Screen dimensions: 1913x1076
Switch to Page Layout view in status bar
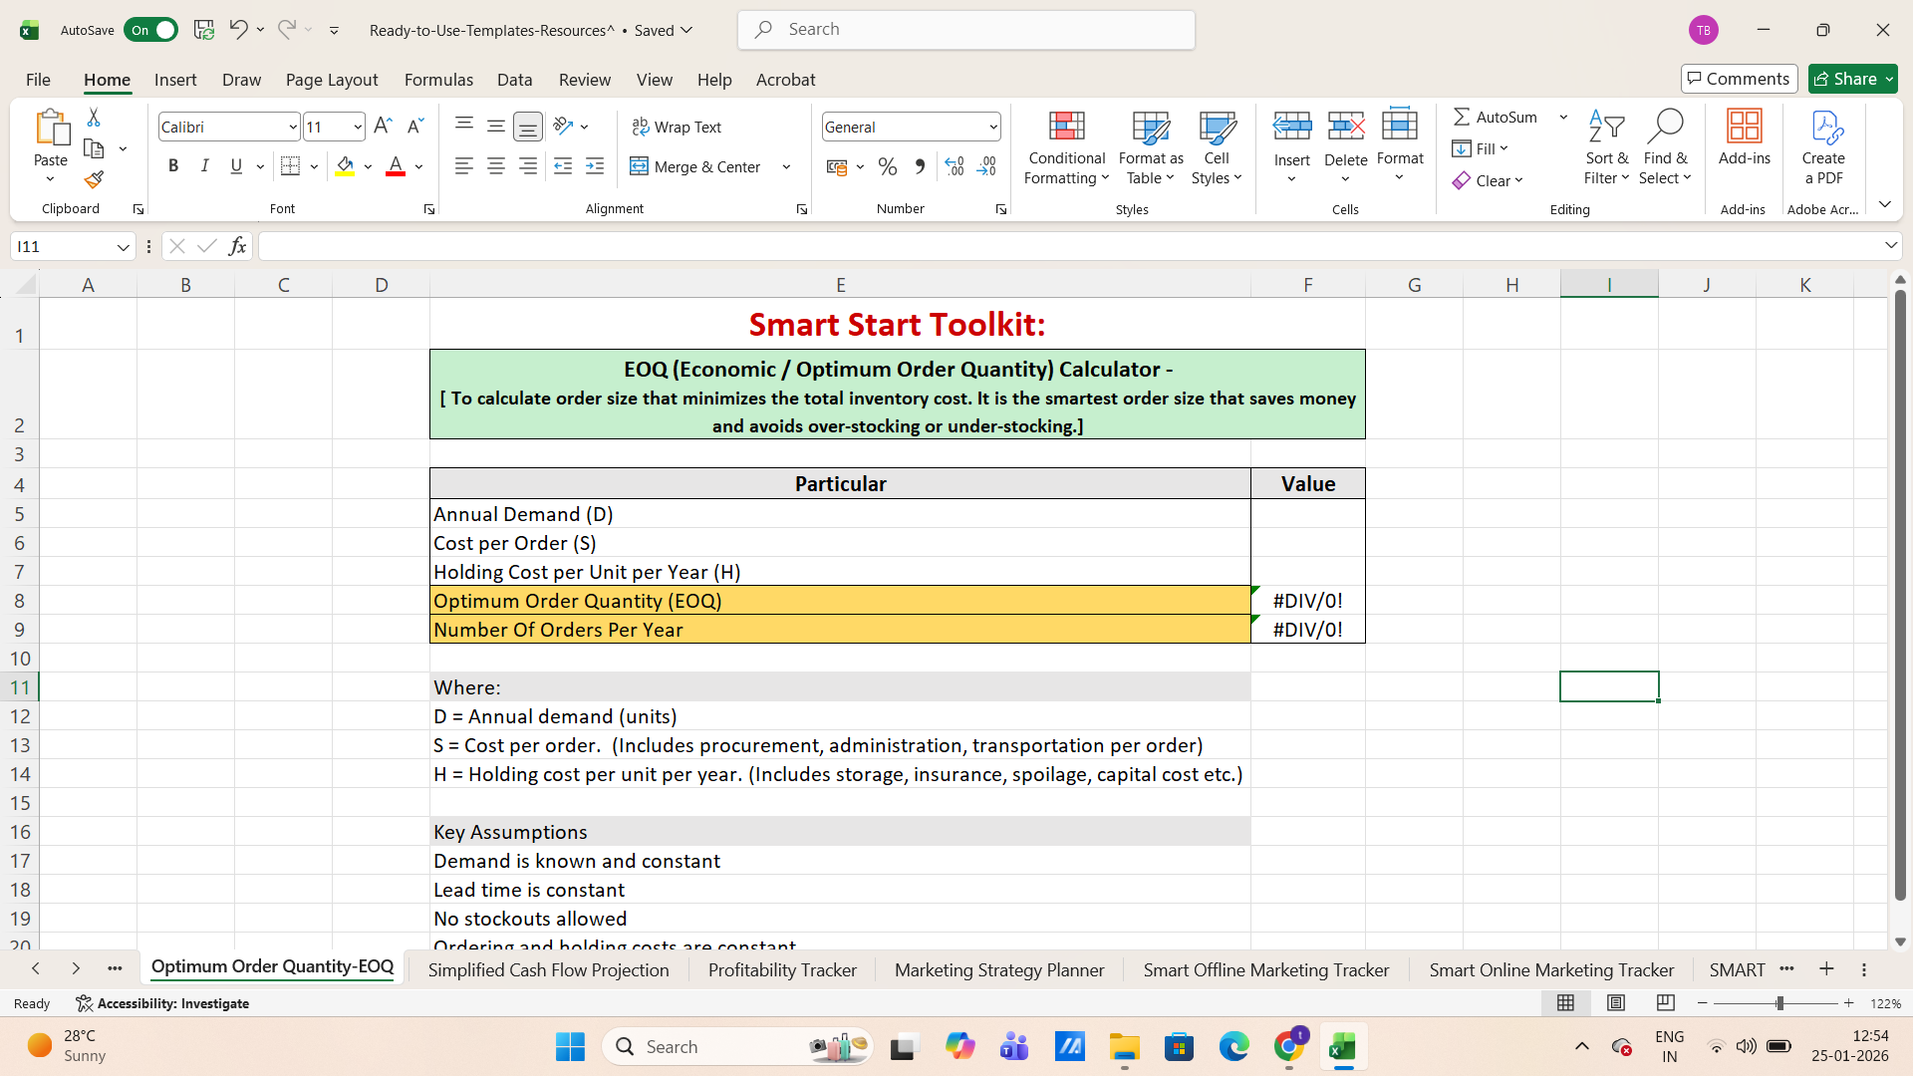tap(1615, 1003)
